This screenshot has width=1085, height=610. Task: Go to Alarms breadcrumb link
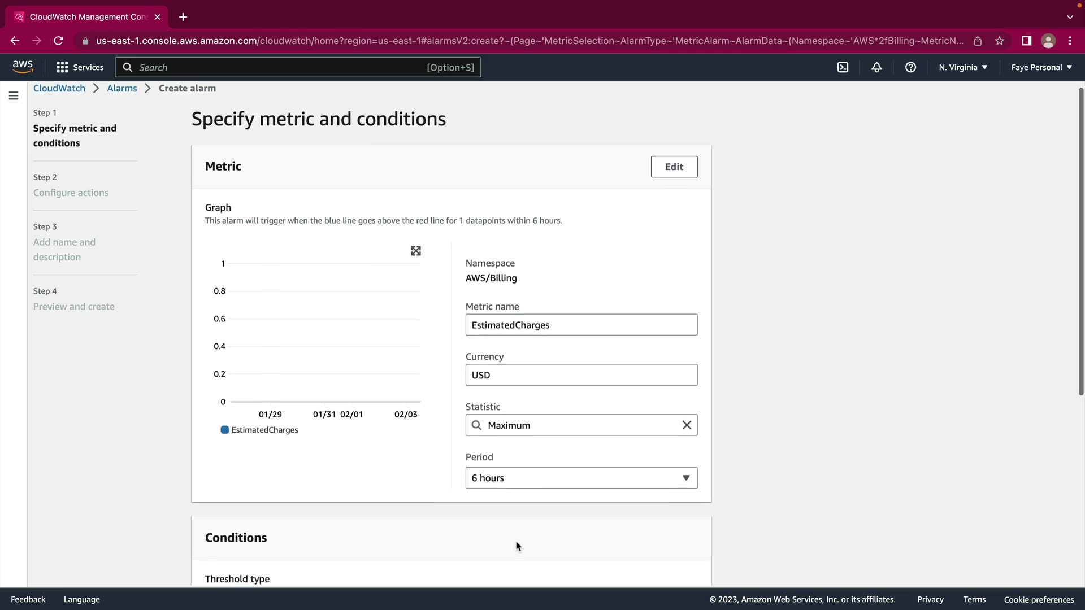tap(122, 88)
